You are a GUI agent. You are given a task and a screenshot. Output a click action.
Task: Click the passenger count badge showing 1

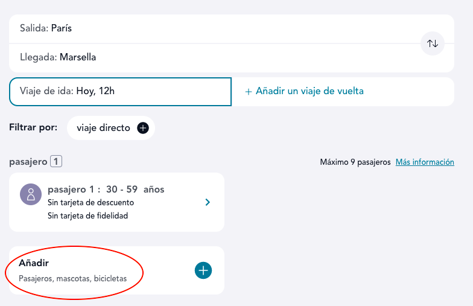(56, 162)
